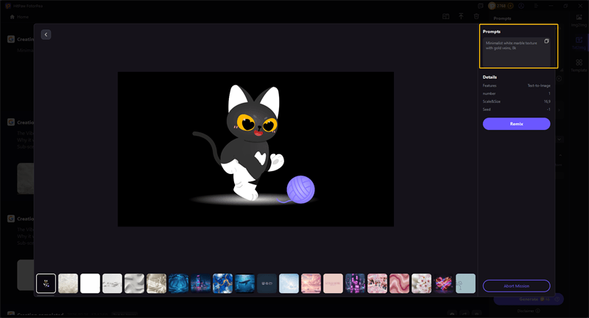
Task: Open the blue marble with gold veins thumbnail
Action: (222, 283)
